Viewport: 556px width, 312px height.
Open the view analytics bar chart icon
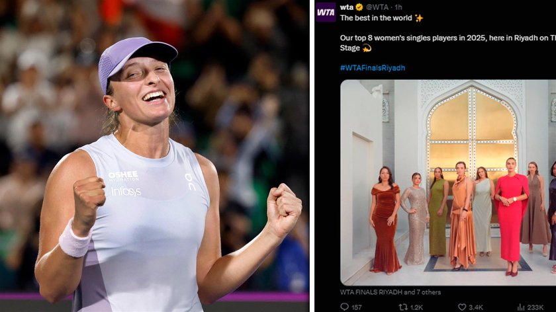click(x=520, y=307)
